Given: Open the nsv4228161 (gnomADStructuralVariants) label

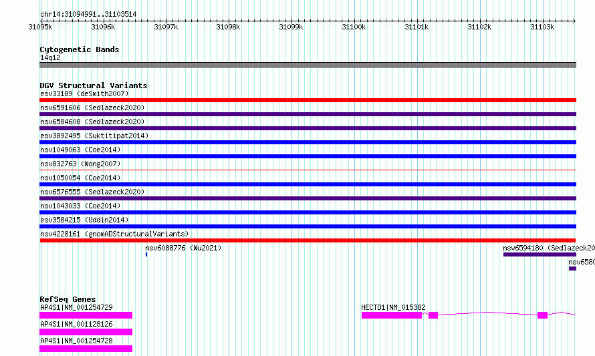Looking at the screenshot, I should pos(114,234).
